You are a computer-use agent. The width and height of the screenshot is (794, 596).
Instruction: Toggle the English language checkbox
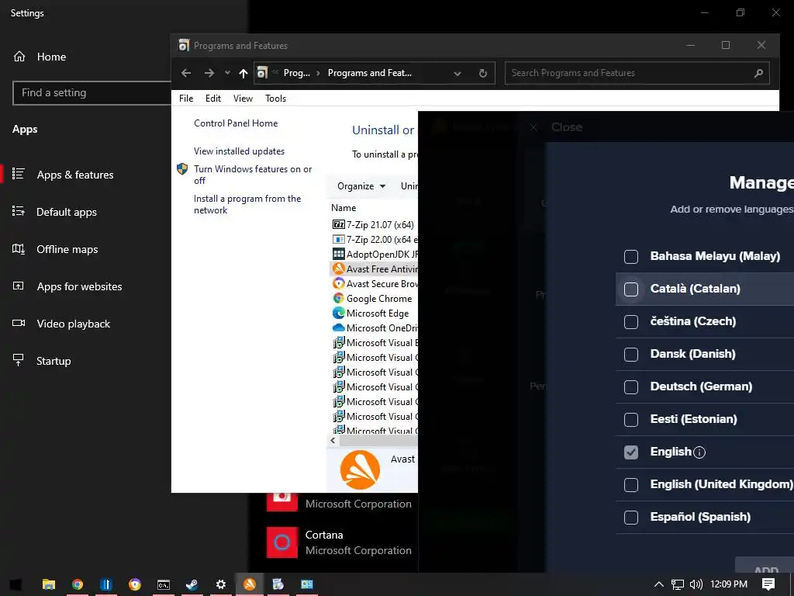click(631, 452)
